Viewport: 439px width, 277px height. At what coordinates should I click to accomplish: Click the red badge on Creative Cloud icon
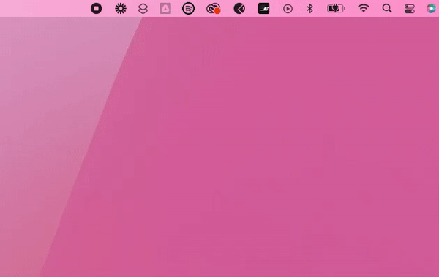pyautogui.click(x=217, y=11)
